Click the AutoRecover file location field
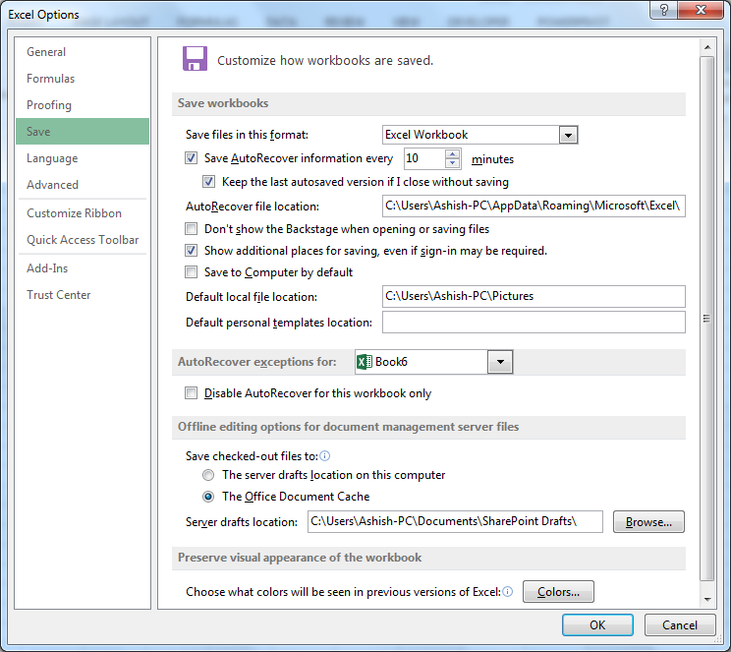731x652 pixels. [x=534, y=206]
